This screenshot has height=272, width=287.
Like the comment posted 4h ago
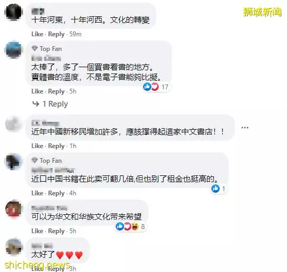[37, 193]
